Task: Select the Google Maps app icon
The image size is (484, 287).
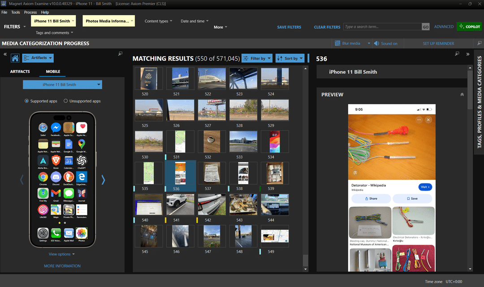Action: tap(82, 144)
